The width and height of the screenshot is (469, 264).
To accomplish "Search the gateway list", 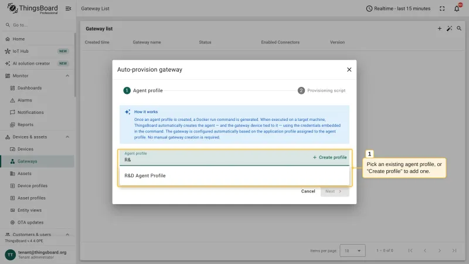I will [459, 28].
